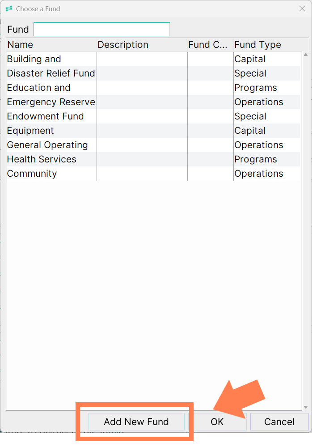
Task: Click the Add New Fund button
Action: [x=136, y=421]
